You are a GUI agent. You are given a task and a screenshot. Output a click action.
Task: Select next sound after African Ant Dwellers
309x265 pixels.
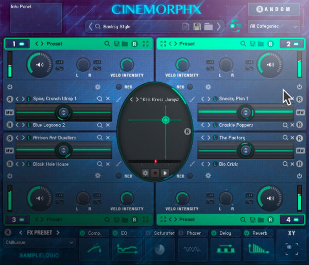23,138
